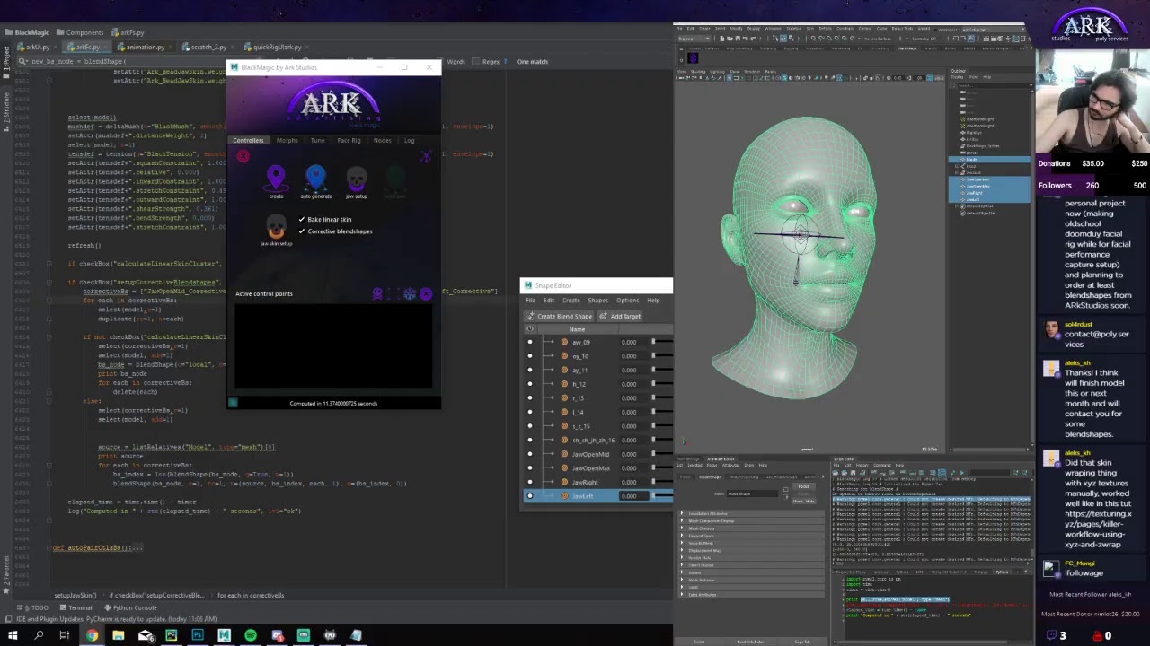1150x646 pixels.
Task: Switch to the quickRigUiark.py editor tab
Action: pos(275,47)
